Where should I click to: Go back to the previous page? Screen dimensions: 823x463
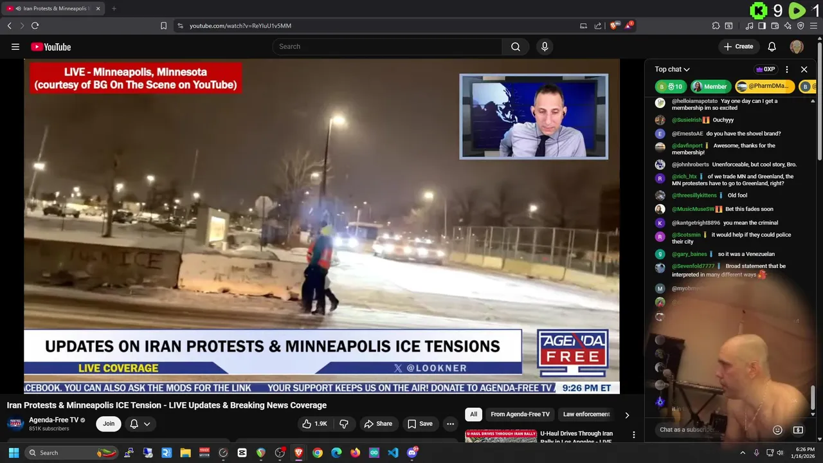click(x=9, y=26)
